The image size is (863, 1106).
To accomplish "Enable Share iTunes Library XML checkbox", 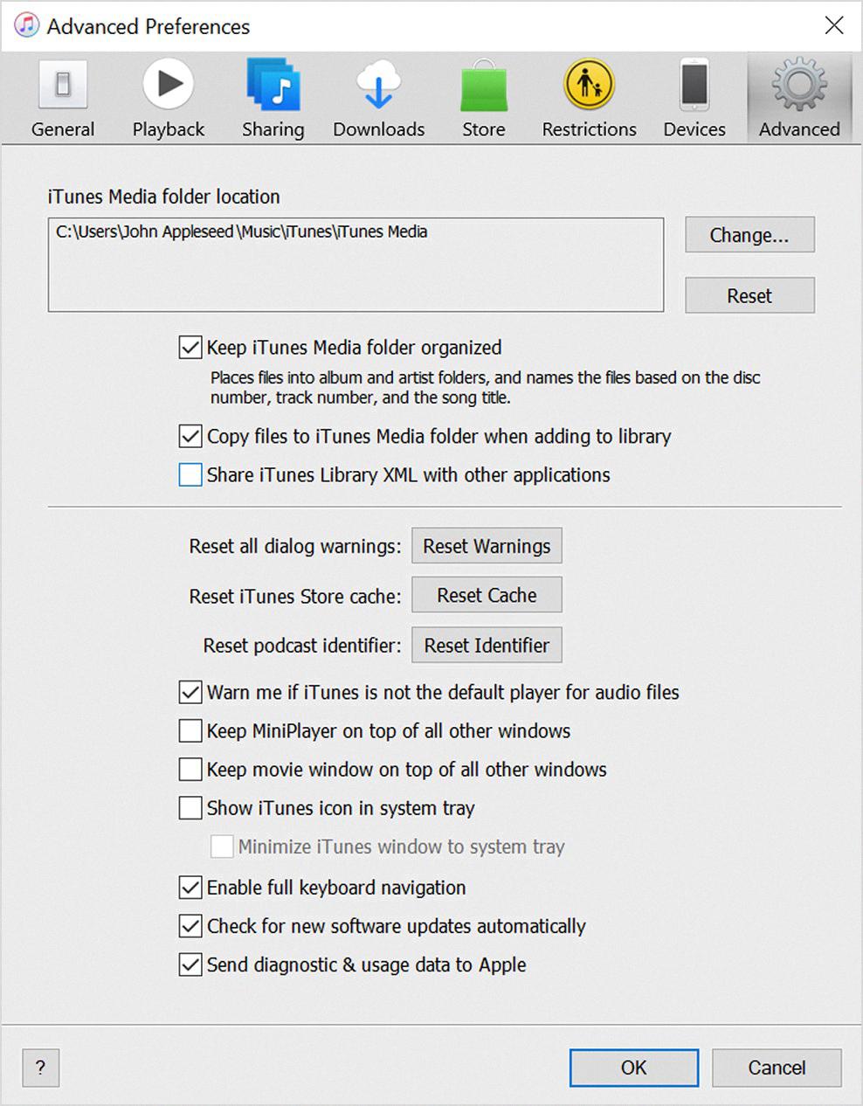I will [190, 475].
